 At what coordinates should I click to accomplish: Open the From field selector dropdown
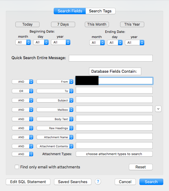[x=55, y=81]
